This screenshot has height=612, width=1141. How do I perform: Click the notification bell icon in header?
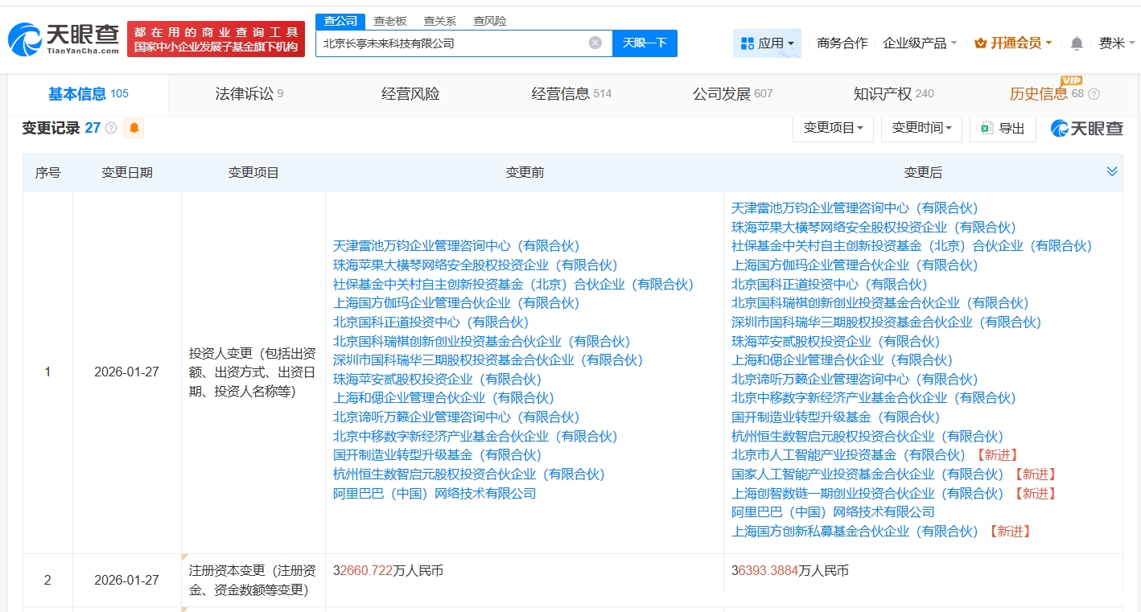coord(1077,43)
